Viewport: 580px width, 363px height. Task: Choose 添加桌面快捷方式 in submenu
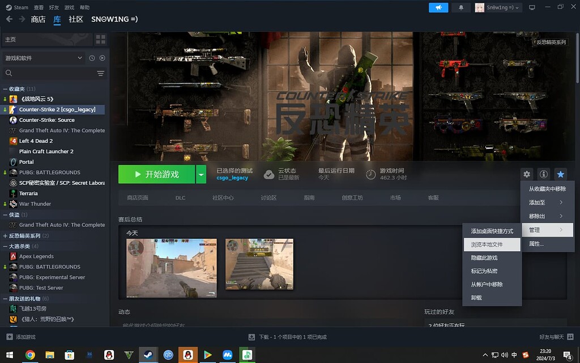click(x=492, y=231)
